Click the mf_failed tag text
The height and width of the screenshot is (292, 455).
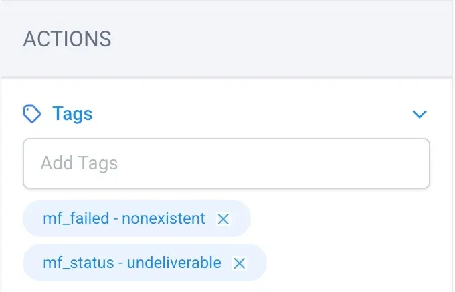coord(124,218)
